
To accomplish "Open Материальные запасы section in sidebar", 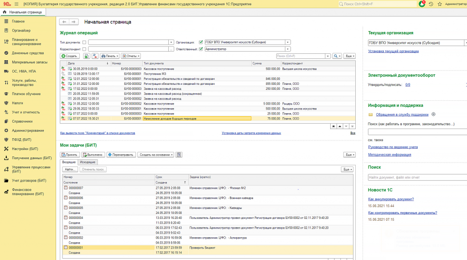I will tap(30, 62).
